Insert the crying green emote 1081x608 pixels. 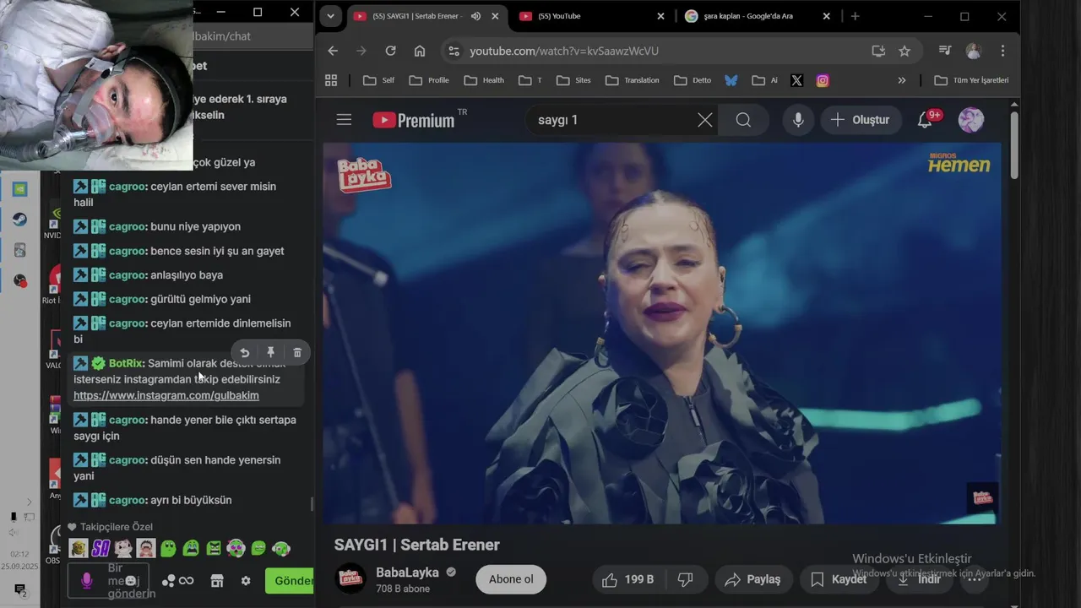[x=191, y=549]
